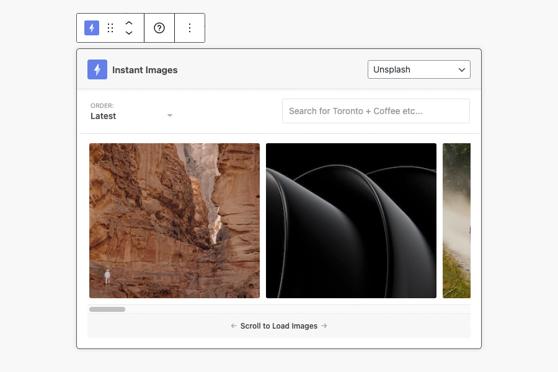
Task: Open the help question mark button
Action: (x=159, y=28)
